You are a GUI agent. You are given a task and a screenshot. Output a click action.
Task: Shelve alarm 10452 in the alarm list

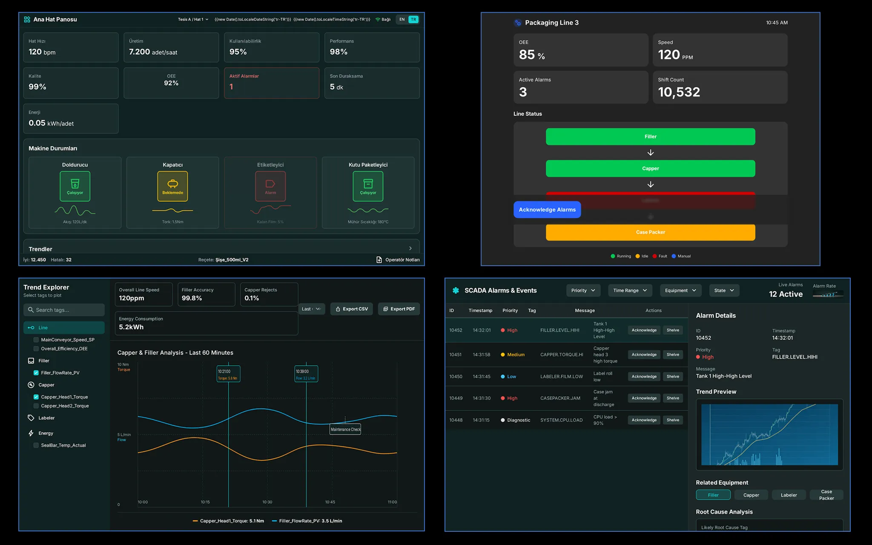673,330
